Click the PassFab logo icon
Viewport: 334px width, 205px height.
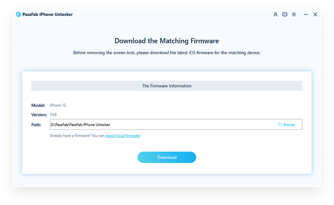18,14
